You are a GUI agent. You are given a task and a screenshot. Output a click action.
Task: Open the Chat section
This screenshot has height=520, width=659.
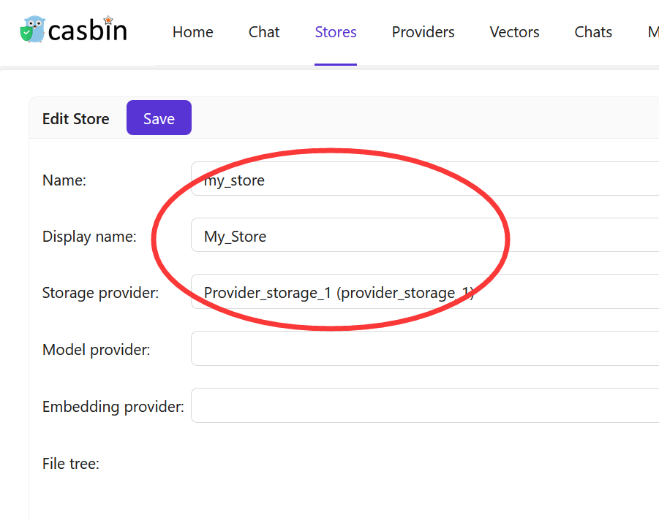[263, 32]
